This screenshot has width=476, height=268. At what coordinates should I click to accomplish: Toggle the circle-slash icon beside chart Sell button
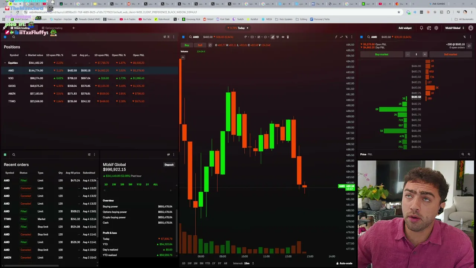tap(210, 45)
